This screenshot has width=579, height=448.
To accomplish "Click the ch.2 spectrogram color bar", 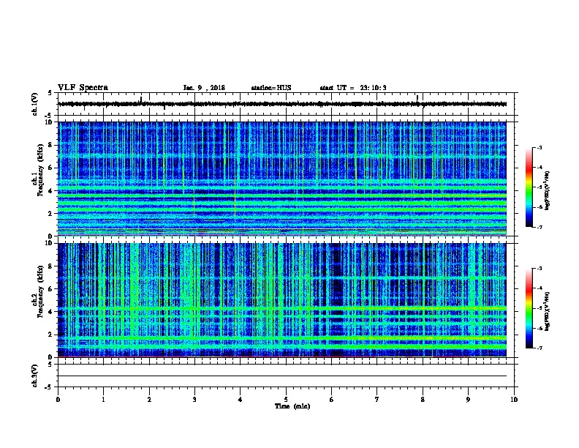I will click(529, 308).
